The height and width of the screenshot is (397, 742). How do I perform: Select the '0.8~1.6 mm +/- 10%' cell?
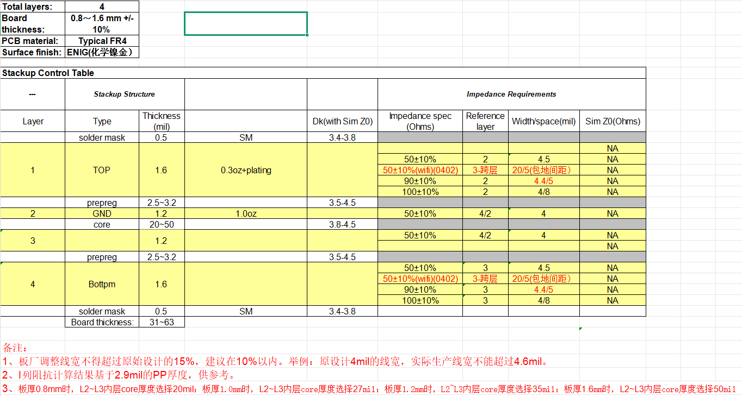pyautogui.click(x=102, y=23)
